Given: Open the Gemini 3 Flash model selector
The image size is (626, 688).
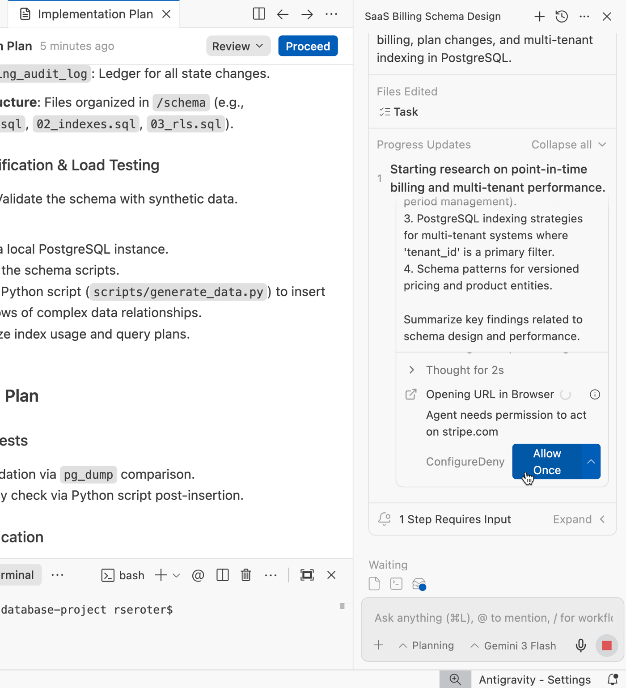Looking at the screenshot, I should (513, 646).
